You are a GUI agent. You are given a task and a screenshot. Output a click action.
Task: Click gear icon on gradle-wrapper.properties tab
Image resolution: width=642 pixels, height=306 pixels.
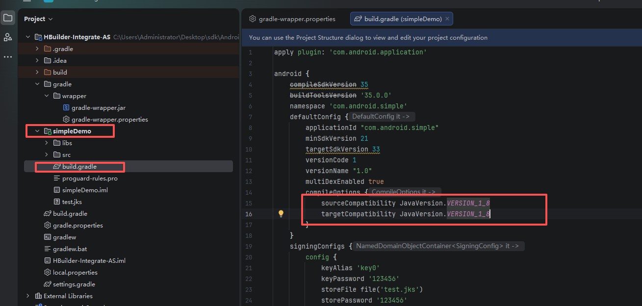point(253,19)
